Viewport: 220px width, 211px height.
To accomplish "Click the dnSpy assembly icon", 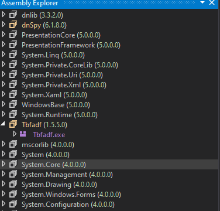I will click(13, 25).
